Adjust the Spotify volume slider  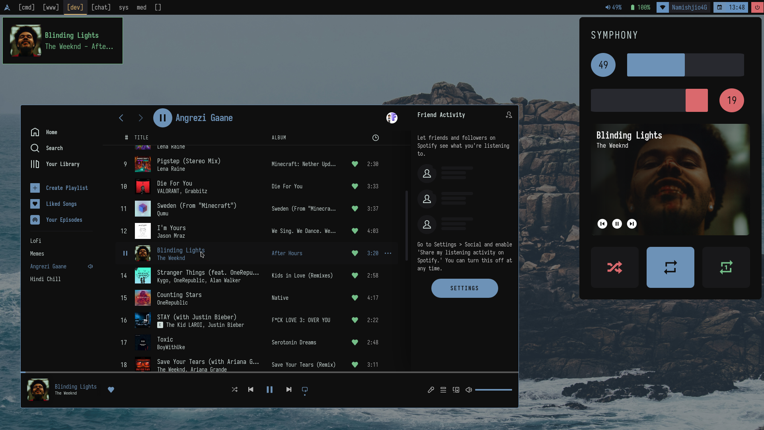pos(493,390)
